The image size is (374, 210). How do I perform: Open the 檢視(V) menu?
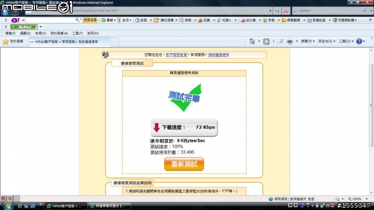[x=40, y=33]
